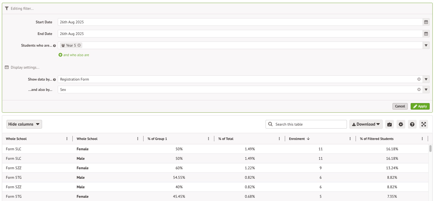Remove the Year 5 student filter tag
This screenshot has width=434, height=201.
[x=79, y=45]
